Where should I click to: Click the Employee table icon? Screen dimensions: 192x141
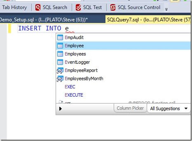point(60,46)
